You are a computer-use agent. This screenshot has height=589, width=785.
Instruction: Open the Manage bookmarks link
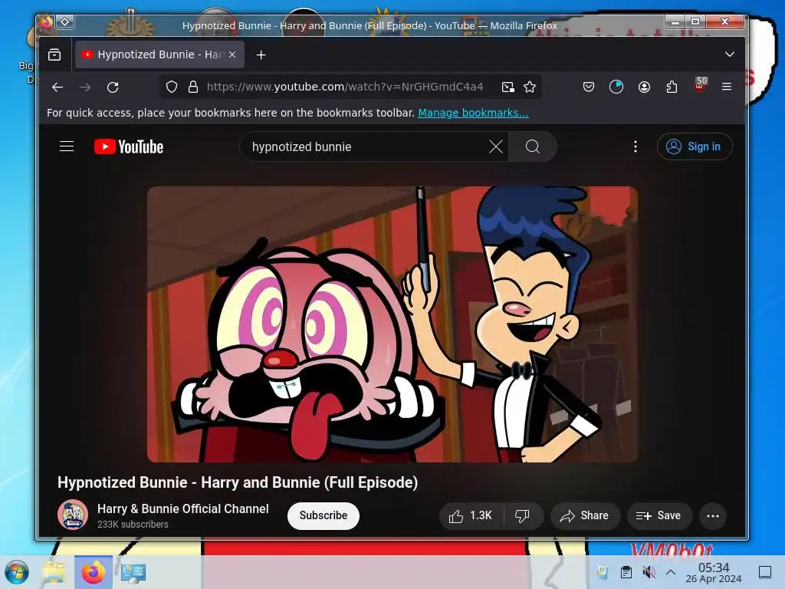click(473, 113)
